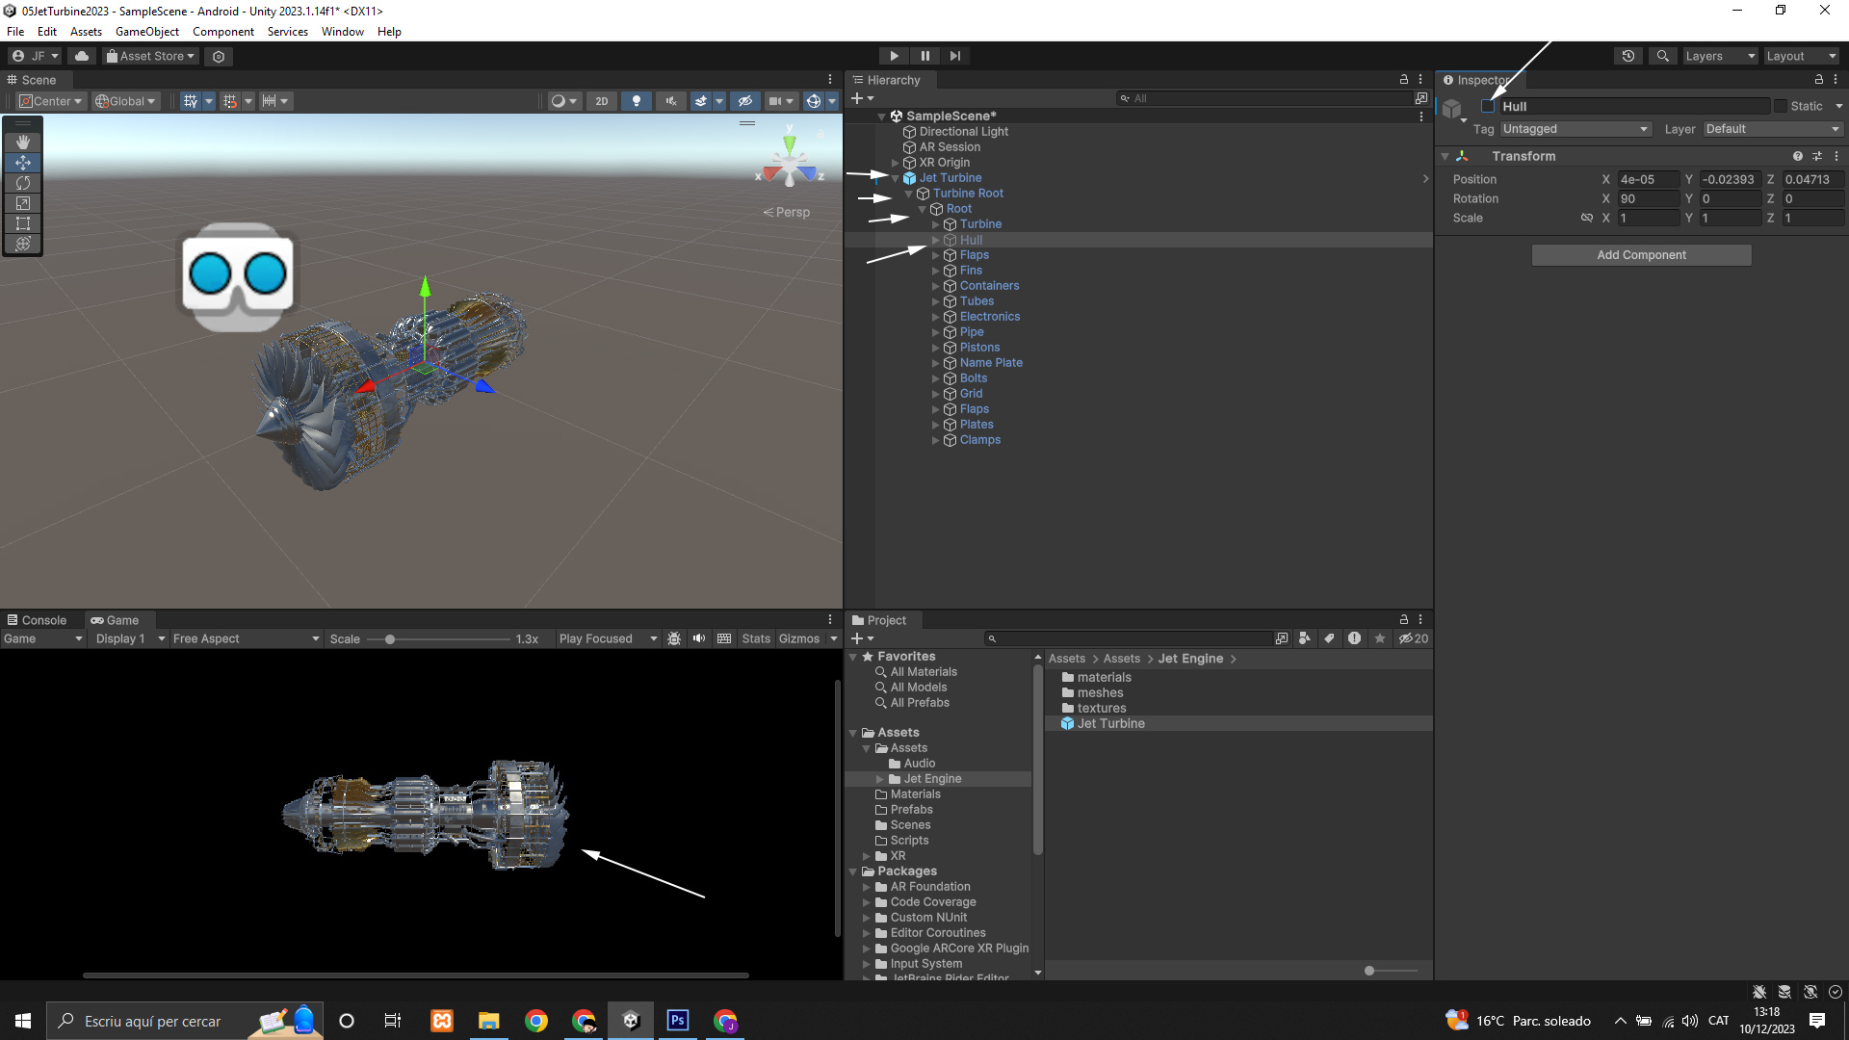Click the Stats button in Game view
This screenshot has height=1040, width=1849.
[755, 638]
